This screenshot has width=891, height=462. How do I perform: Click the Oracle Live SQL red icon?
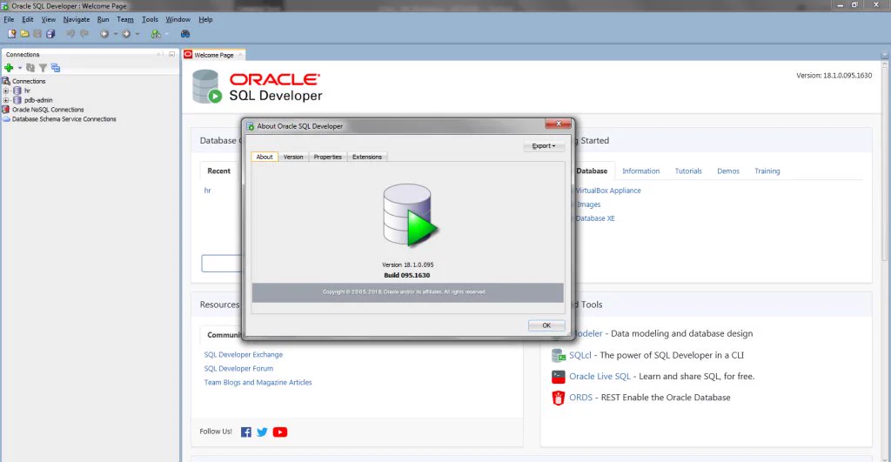pyautogui.click(x=559, y=376)
